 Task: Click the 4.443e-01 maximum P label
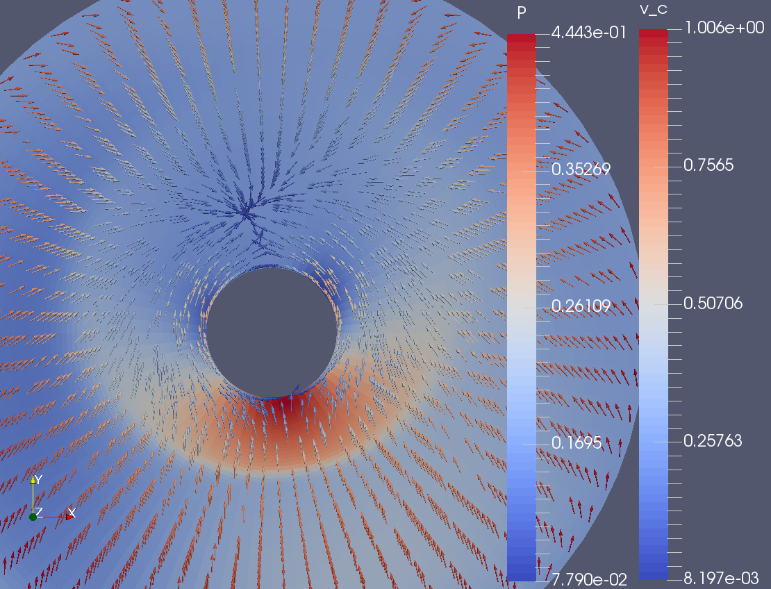click(588, 33)
